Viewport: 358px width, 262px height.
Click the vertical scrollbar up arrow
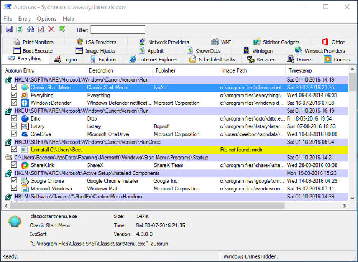(x=352, y=69)
